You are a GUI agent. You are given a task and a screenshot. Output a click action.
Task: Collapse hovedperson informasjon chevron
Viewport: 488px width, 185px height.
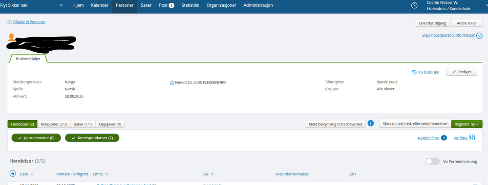coord(479,36)
